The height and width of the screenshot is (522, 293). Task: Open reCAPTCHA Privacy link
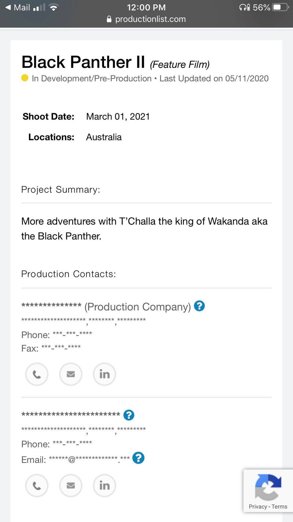pos(258,507)
